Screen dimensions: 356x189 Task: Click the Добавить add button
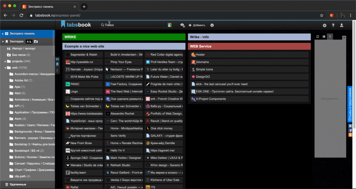point(197,25)
